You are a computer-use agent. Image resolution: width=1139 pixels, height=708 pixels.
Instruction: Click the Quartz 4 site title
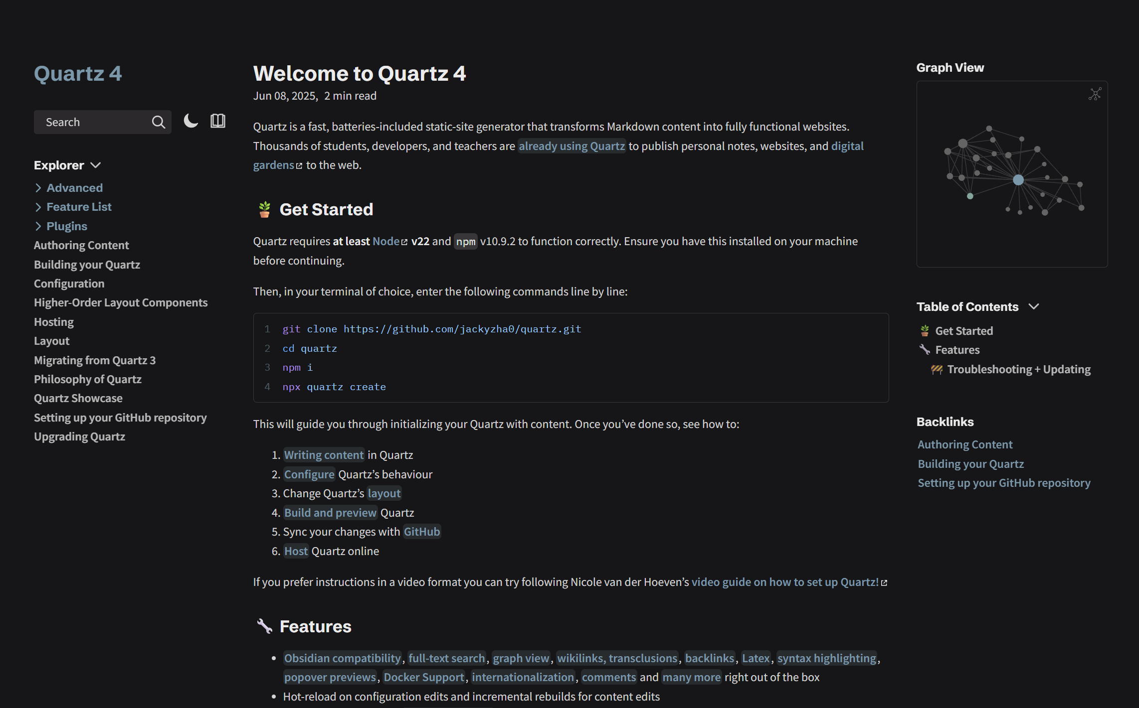[x=78, y=74]
